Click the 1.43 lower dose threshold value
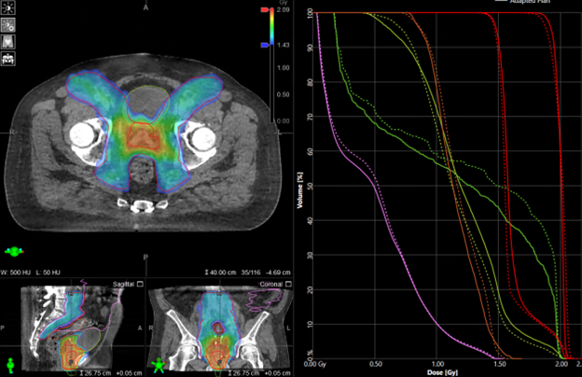Screen dimensions: 582x377 284,45
